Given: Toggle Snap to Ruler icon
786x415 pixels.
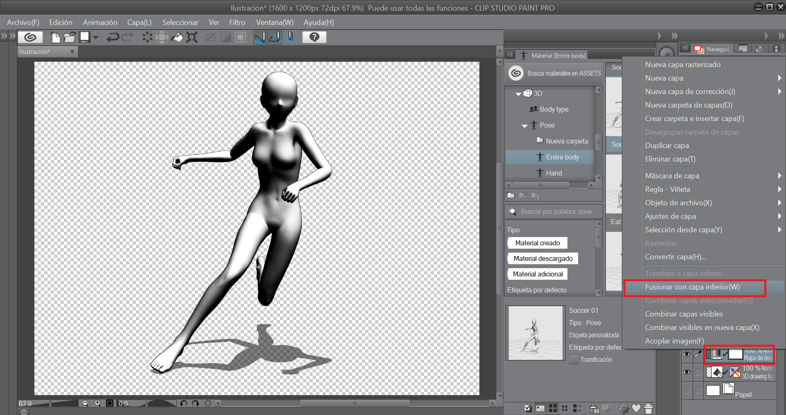Looking at the screenshot, I should coord(260,38).
